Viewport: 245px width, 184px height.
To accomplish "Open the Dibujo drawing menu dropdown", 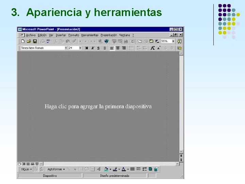I will (x=26, y=169).
